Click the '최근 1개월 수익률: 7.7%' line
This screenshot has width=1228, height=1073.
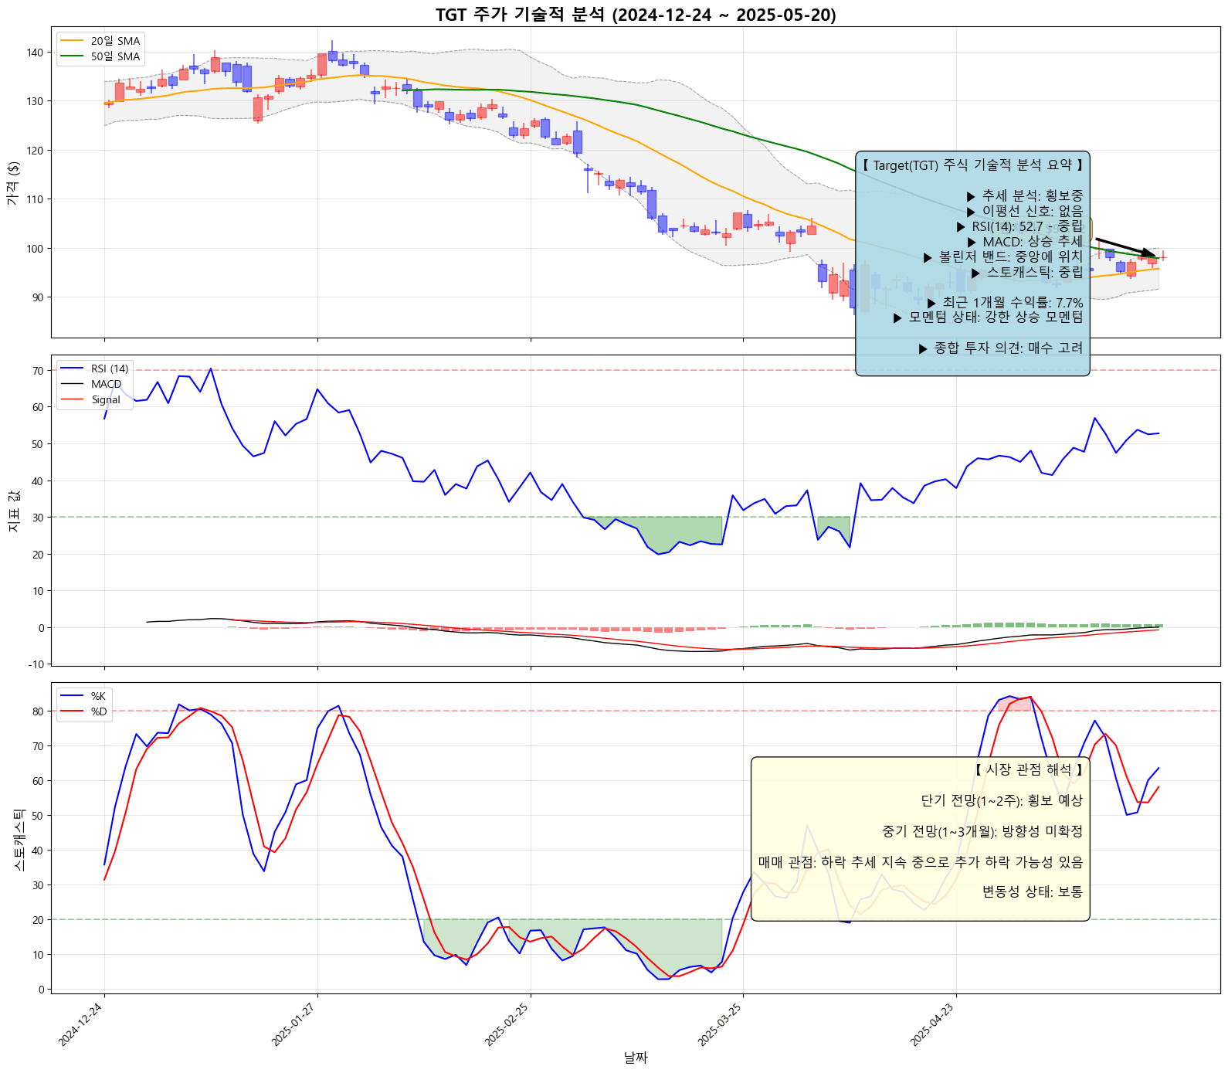1004,303
